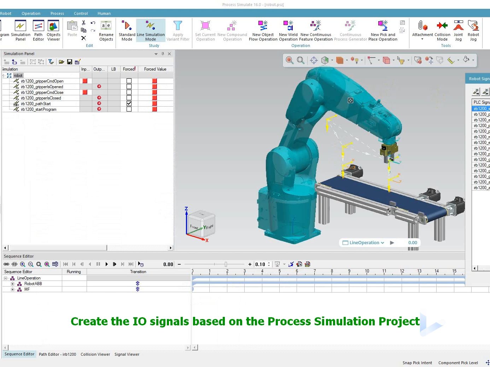The image size is (490, 367).
Task: Create a New Pick and Place Operation
Action: pos(383,30)
